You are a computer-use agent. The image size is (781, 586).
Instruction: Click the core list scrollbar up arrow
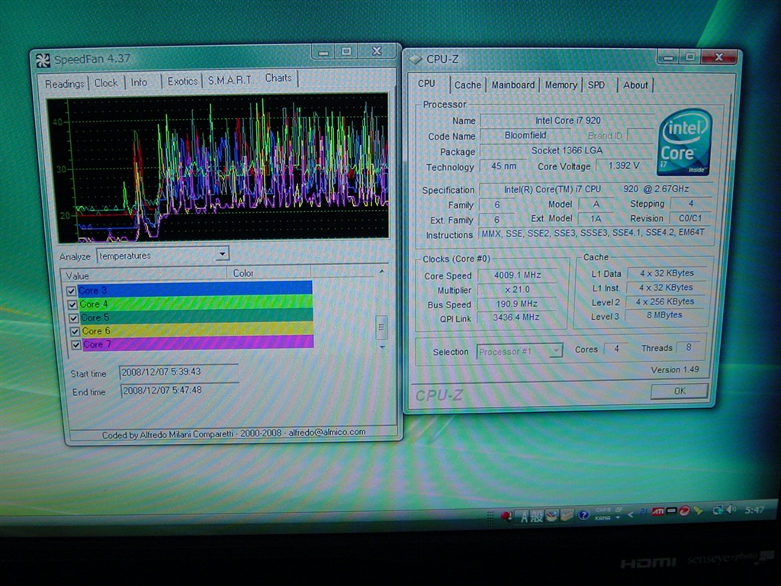pyautogui.click(x=381, y=271)
